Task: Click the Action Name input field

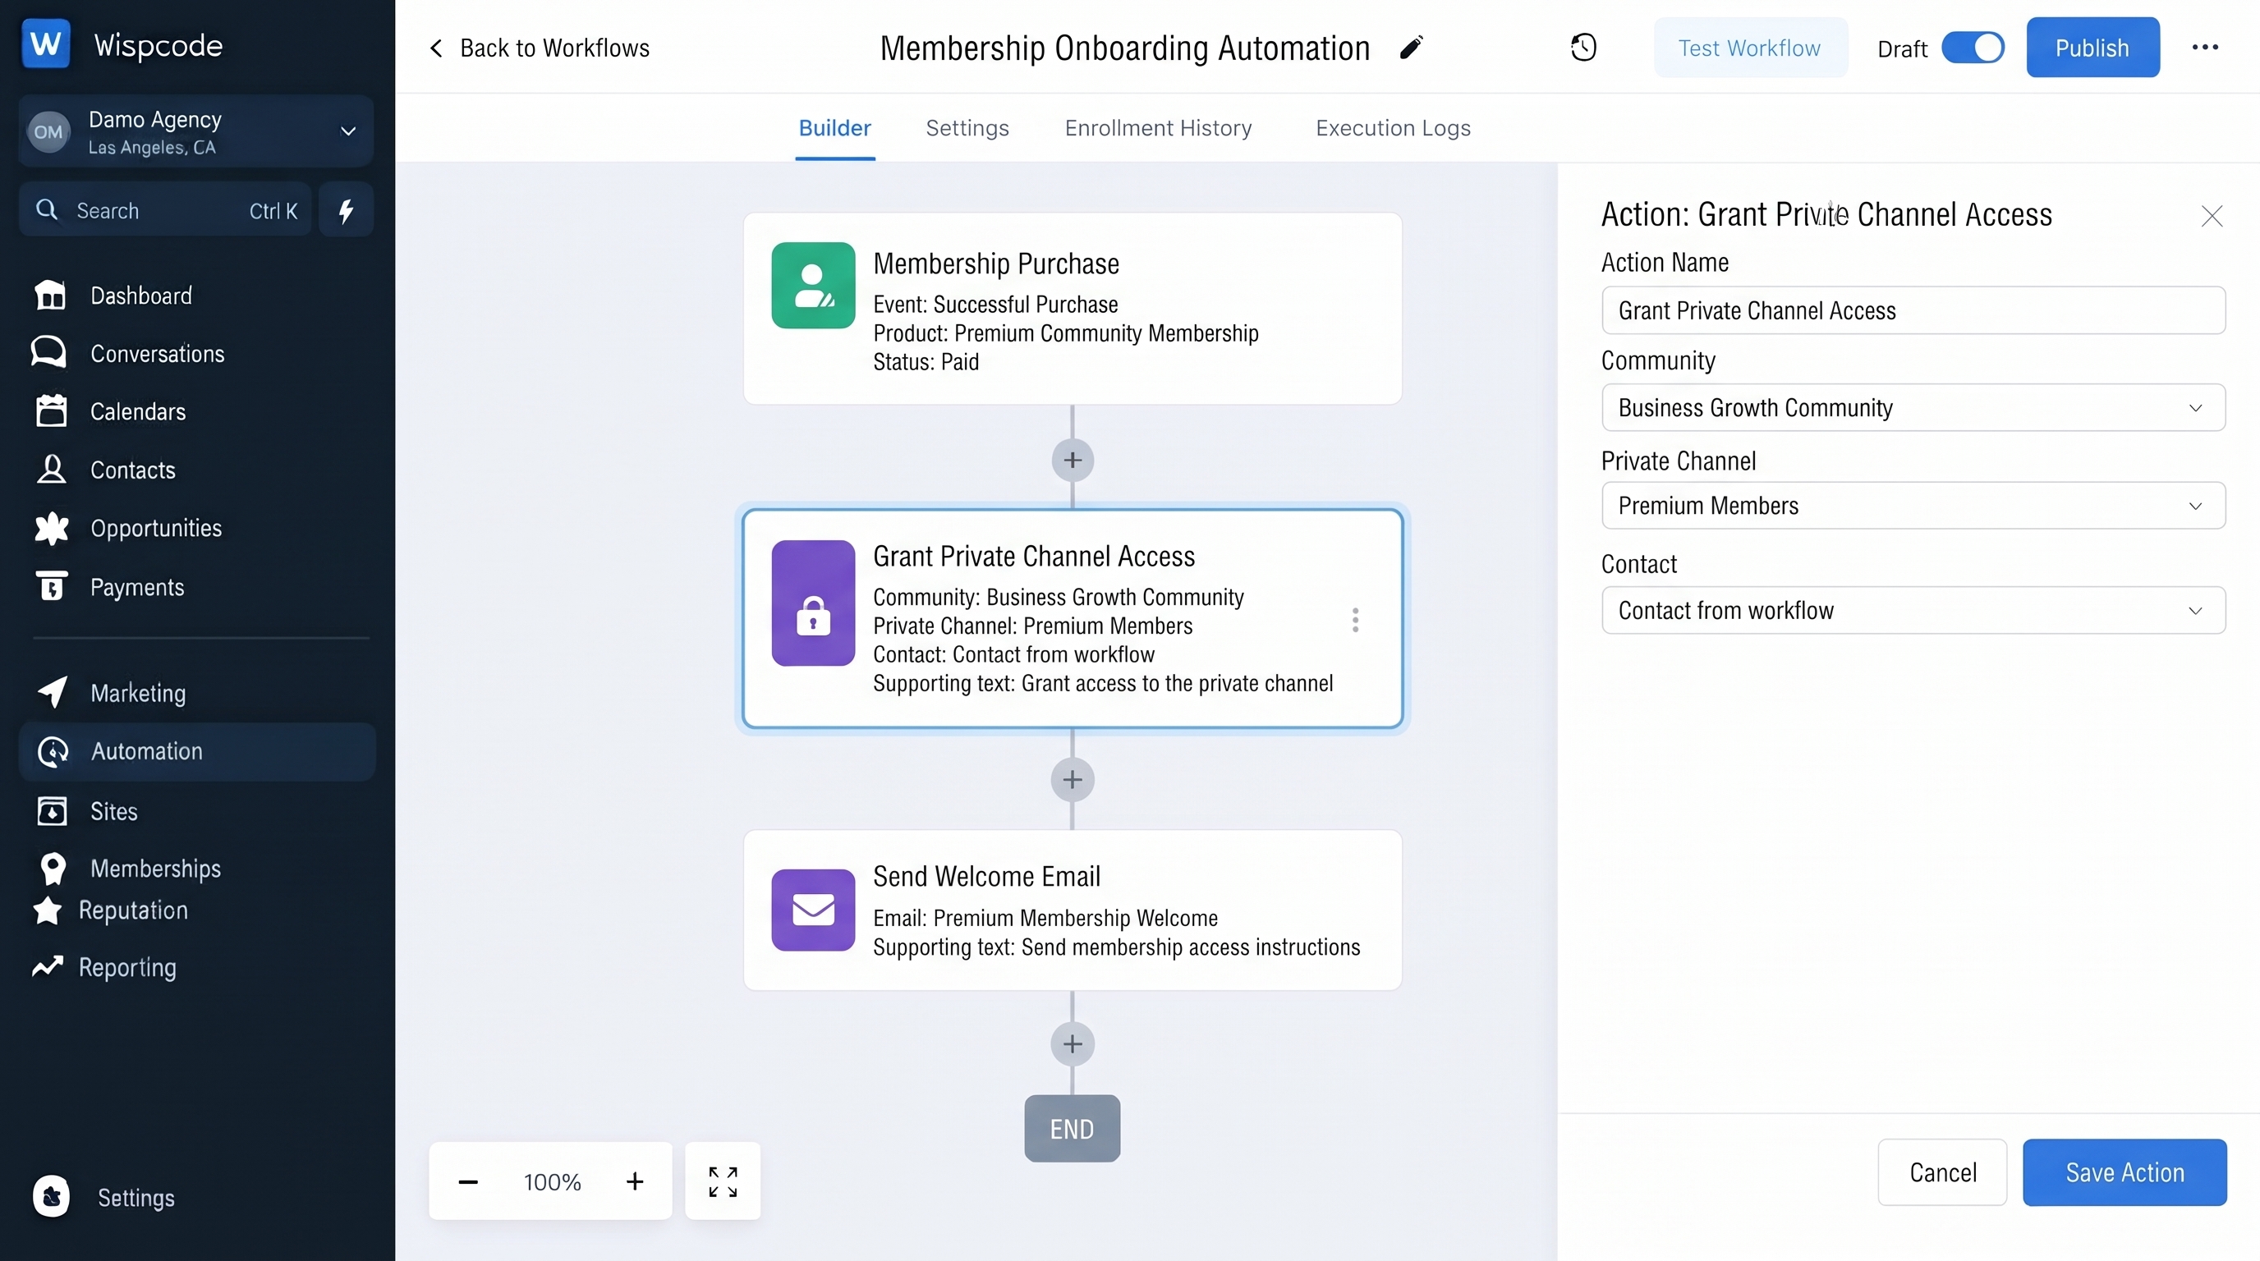Action: pyautogui.click(x=1913, y=310)
